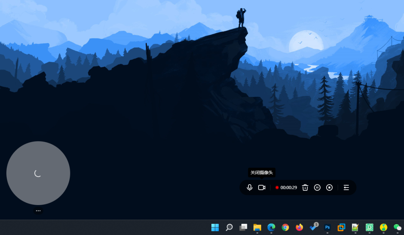Open QQ Music from the taskbar

tap(384, 227)
